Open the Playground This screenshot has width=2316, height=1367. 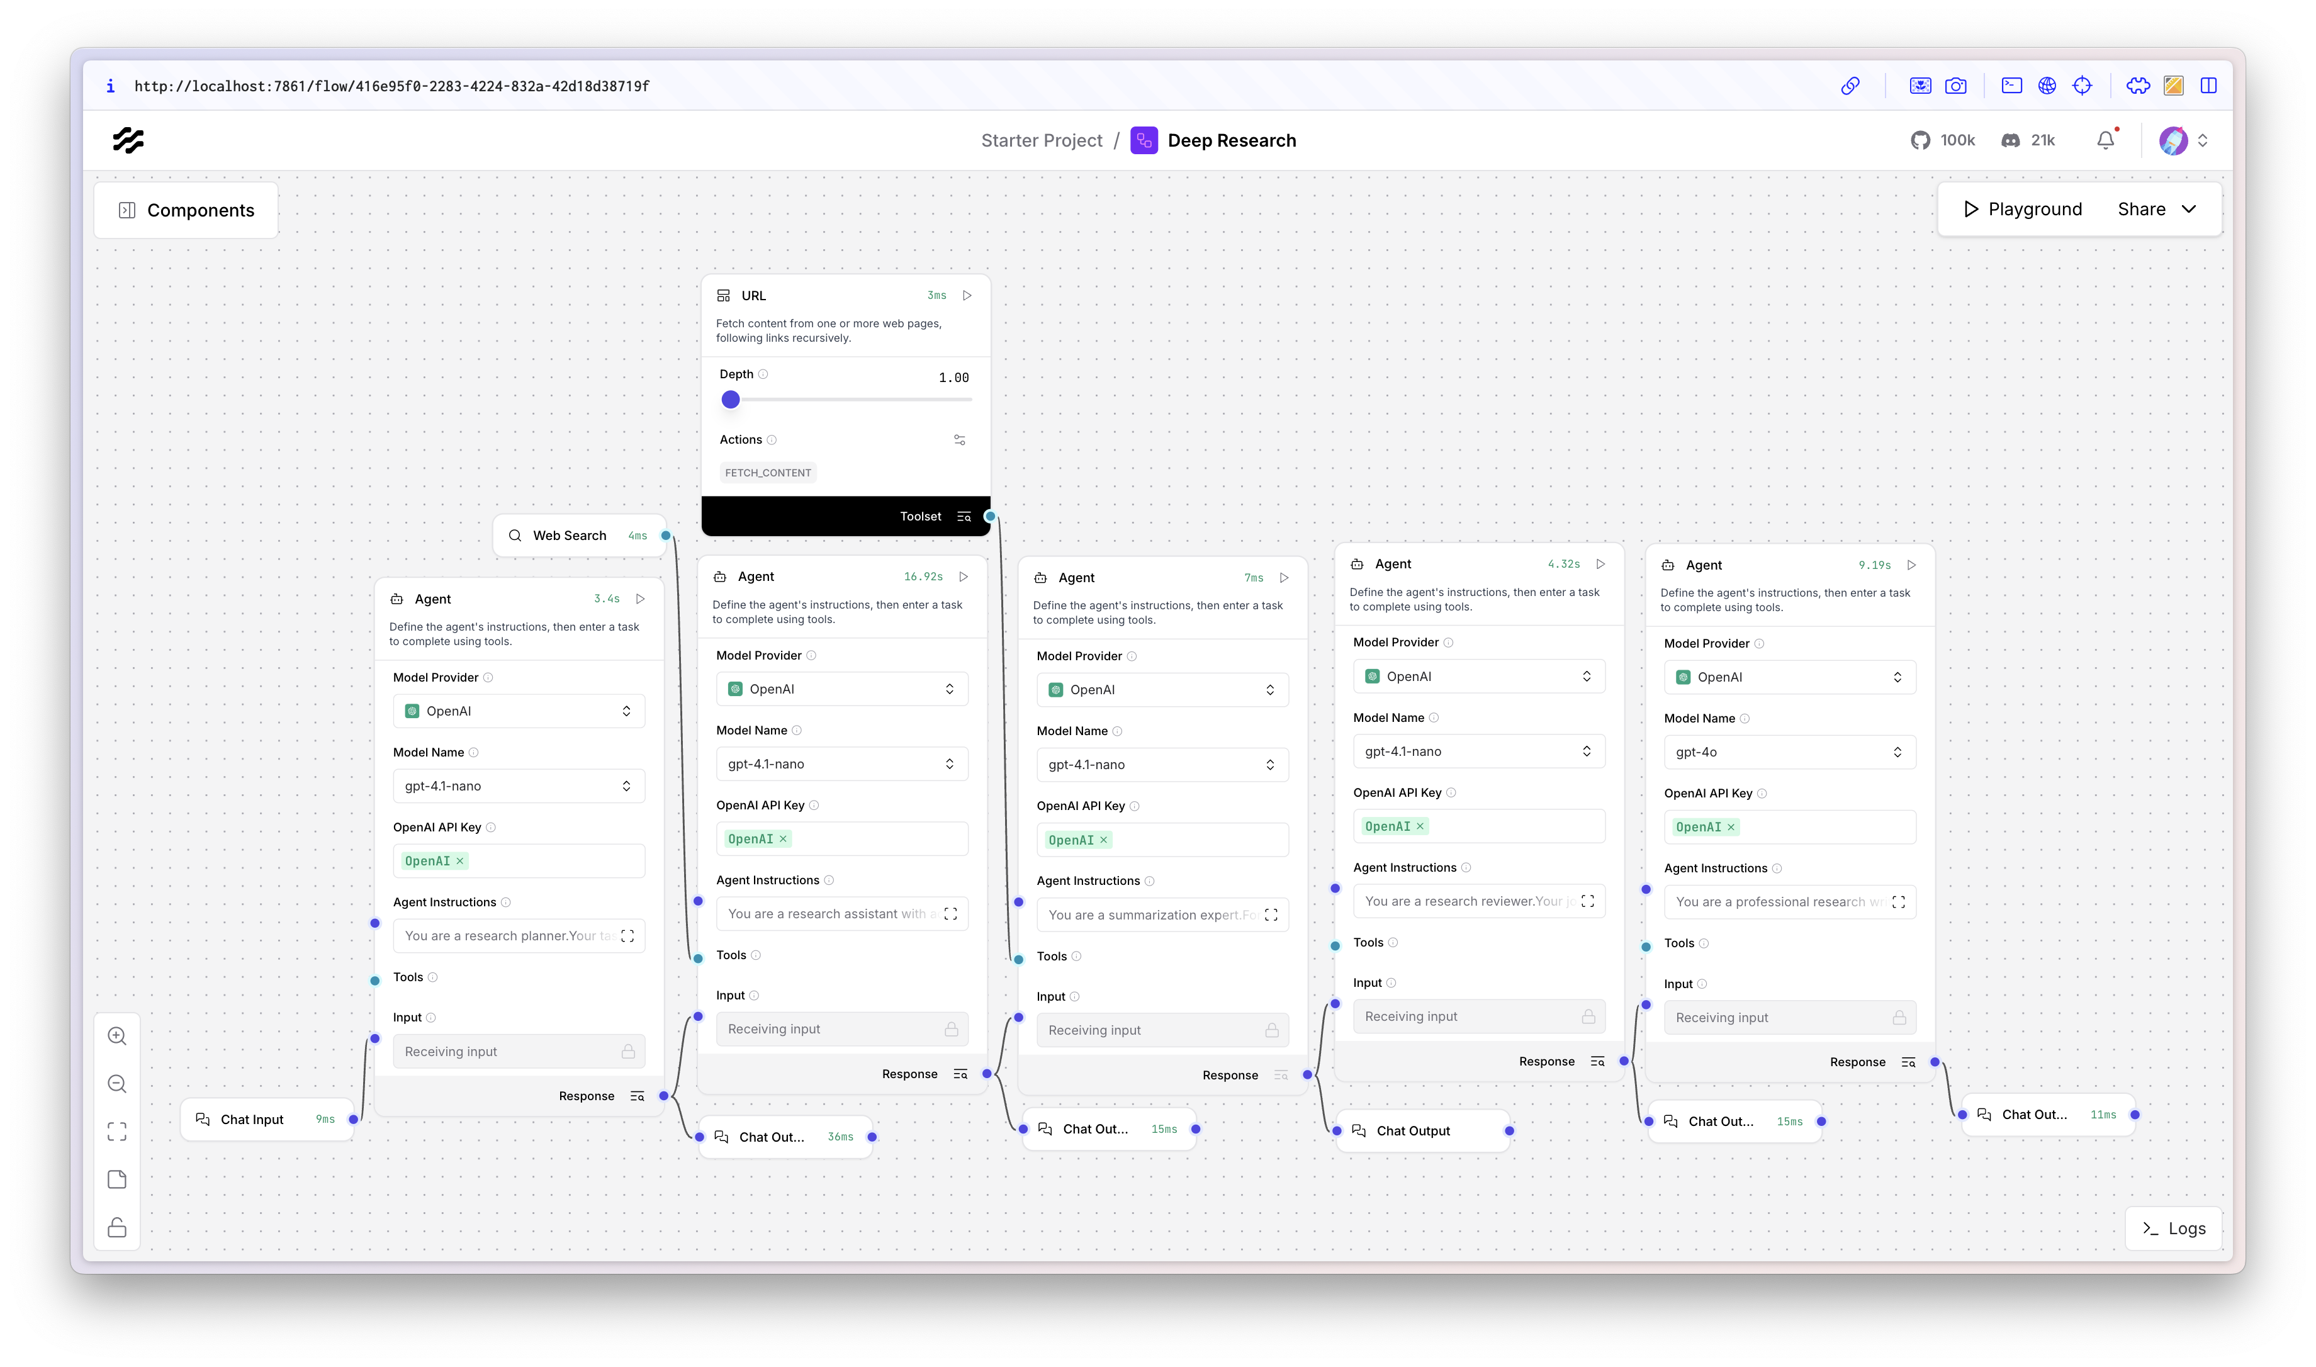click(x=2022, y=209)
